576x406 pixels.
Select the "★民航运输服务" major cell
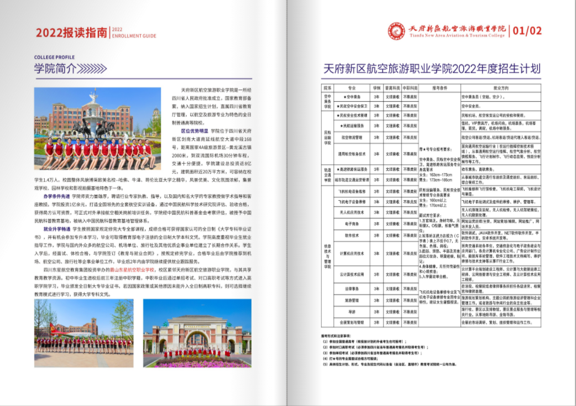click(352, 126)
